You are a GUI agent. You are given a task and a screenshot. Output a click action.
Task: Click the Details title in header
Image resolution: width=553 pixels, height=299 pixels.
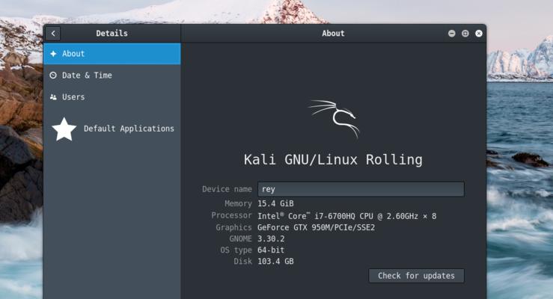(x=111, y=34)
